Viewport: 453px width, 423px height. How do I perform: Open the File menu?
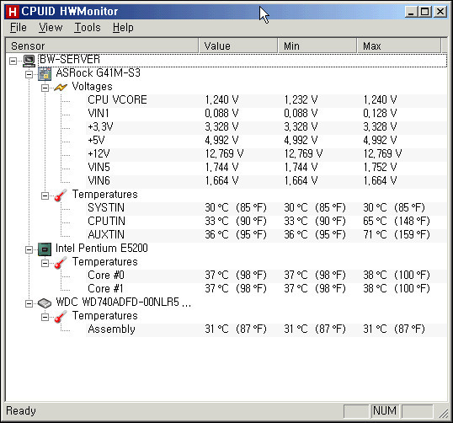pos(19,28)
